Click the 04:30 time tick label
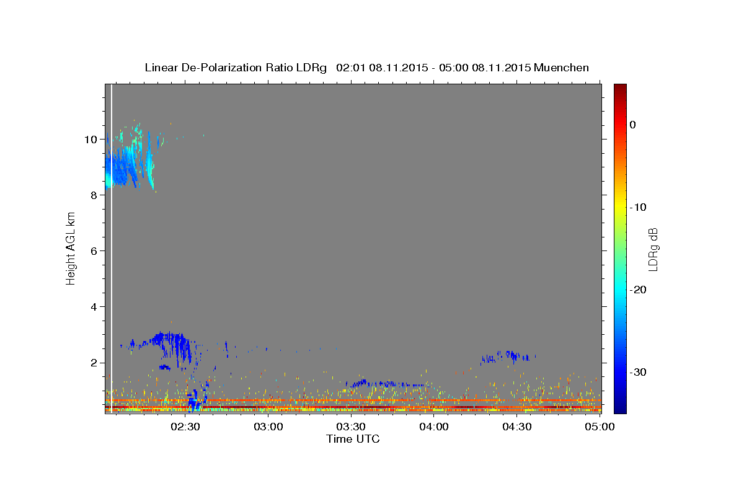Screen dimensions: 744x496 click(x=516, y=427)
